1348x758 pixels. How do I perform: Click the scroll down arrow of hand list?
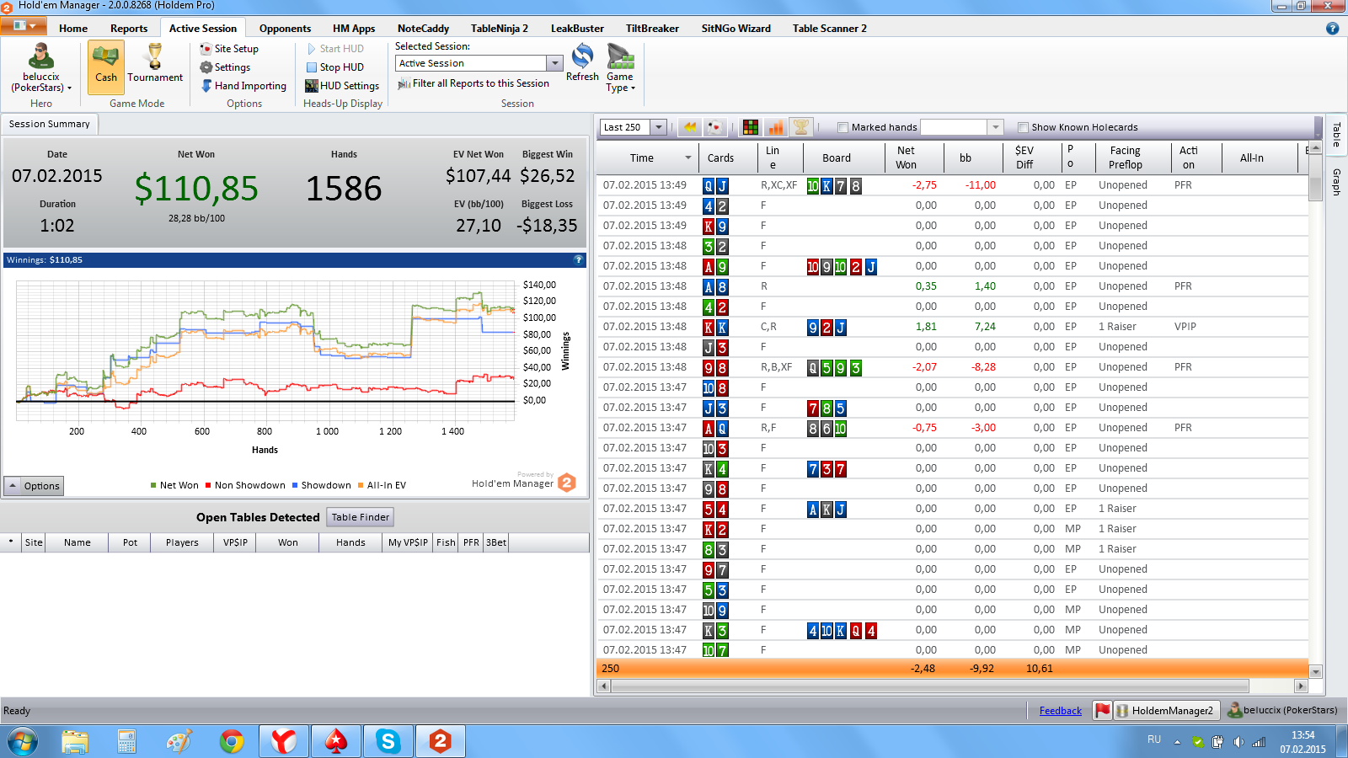point(1315,672)
